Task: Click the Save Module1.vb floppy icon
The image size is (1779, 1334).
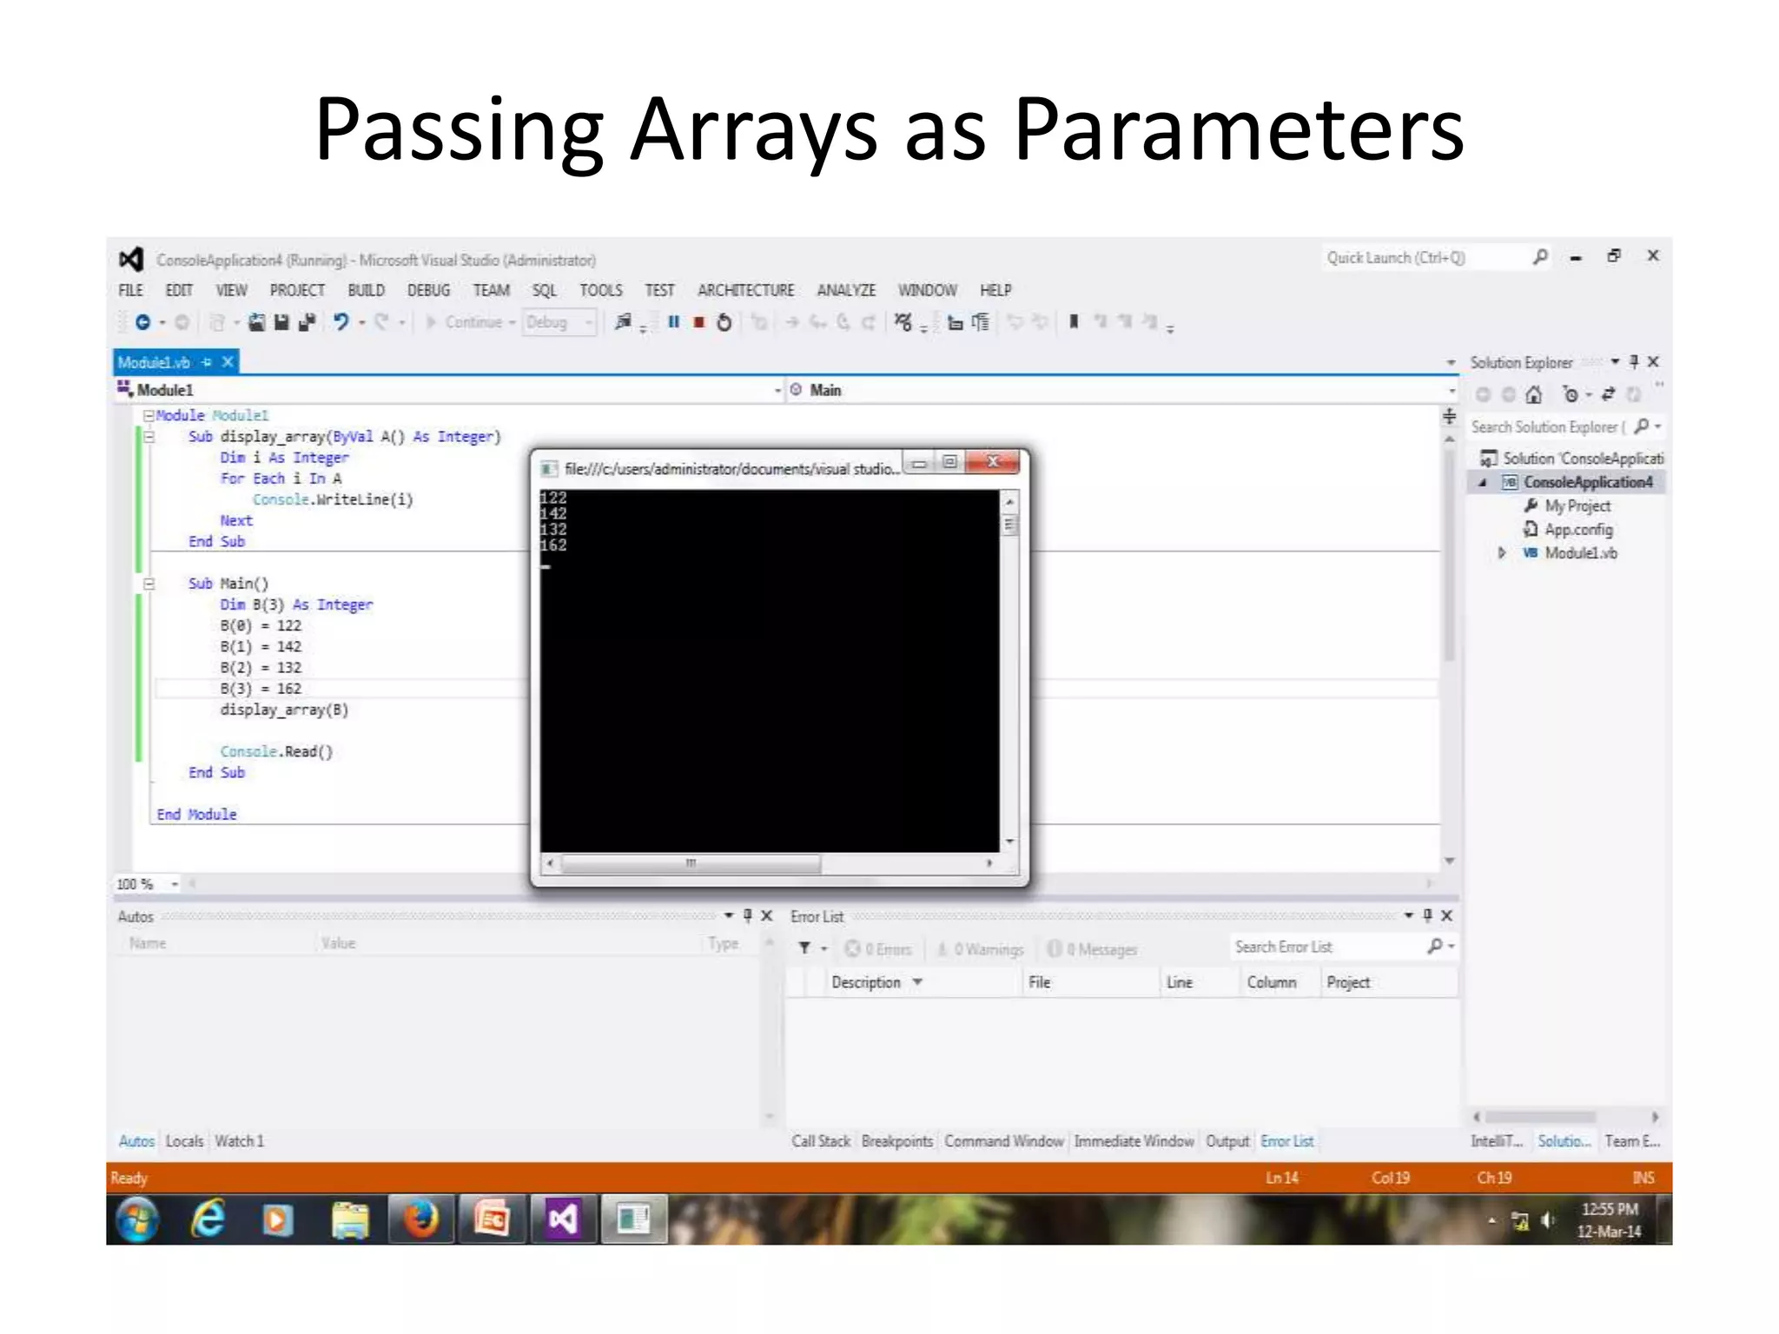Action: 281,322
